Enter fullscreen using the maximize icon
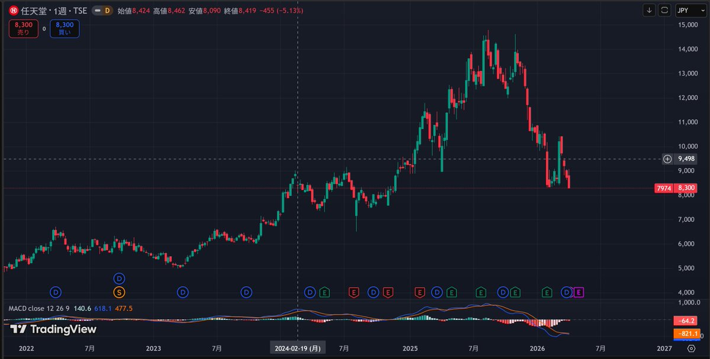Viewport: 710px width, 359px height. point(664,10)
